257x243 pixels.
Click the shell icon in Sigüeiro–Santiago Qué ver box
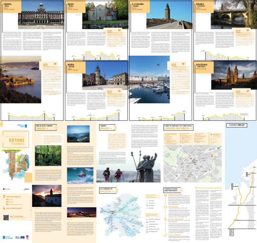coord(248,91)
